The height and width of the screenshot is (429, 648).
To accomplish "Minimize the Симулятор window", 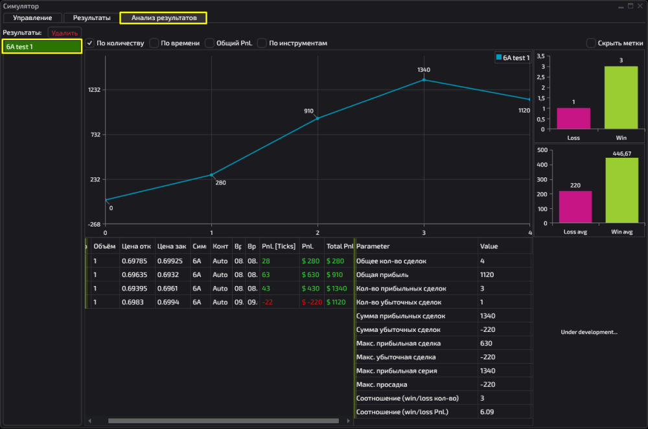I will [621, 6].
